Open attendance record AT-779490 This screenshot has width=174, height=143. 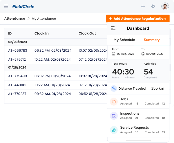(17, 76)
